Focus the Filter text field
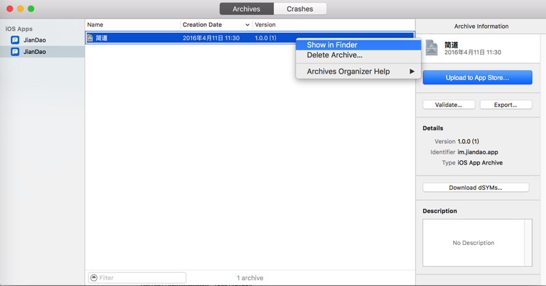The width and height of the screenshot is (546, 286). [x=137, y=278]
